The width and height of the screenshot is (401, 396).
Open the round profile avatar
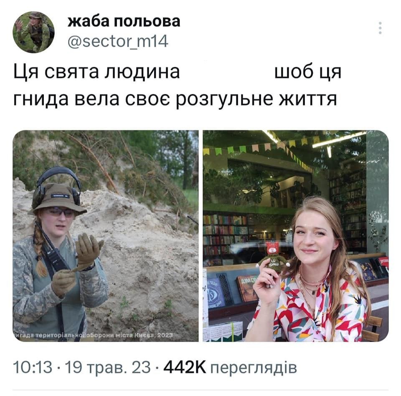tap(33, 32)
